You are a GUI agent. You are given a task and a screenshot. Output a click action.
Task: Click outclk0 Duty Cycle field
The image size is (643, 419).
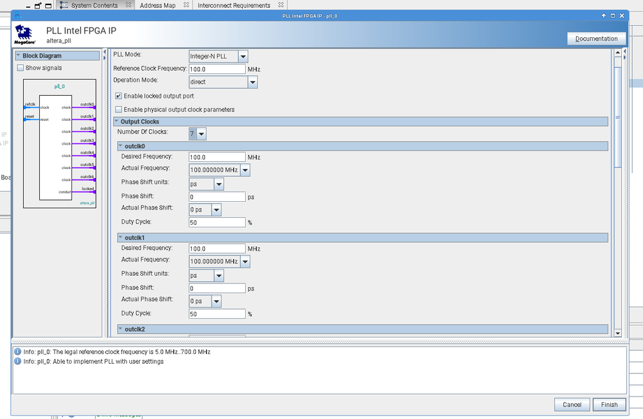[217, 222]
